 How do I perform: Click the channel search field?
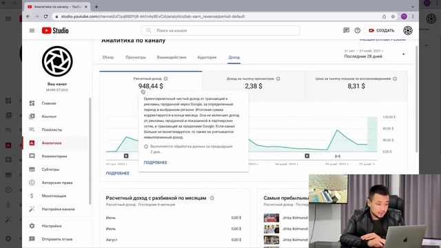220,30
